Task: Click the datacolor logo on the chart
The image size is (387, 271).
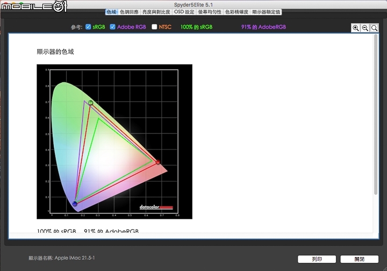Action: click(156, 207)
